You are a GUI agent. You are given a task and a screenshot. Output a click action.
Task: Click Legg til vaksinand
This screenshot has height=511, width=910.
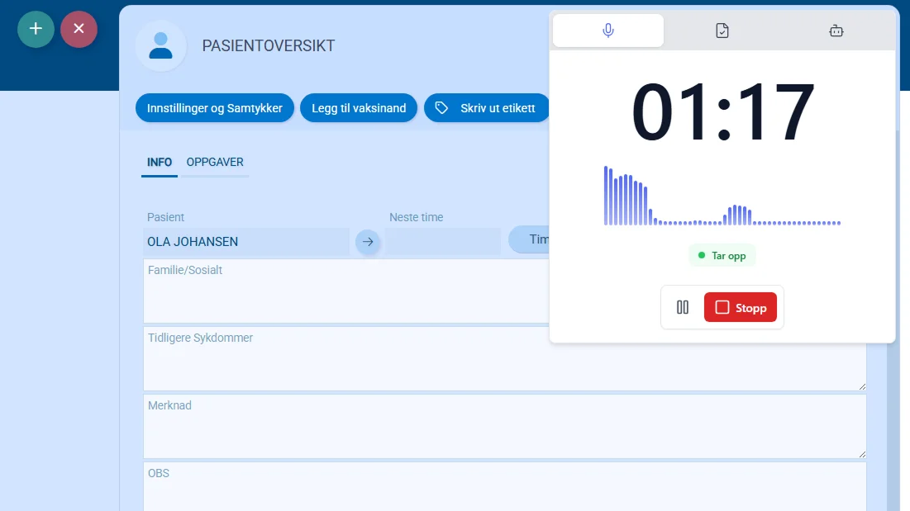point(358,107)
